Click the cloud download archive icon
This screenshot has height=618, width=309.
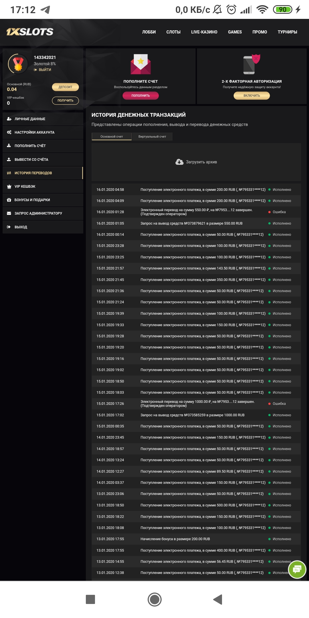179,162
